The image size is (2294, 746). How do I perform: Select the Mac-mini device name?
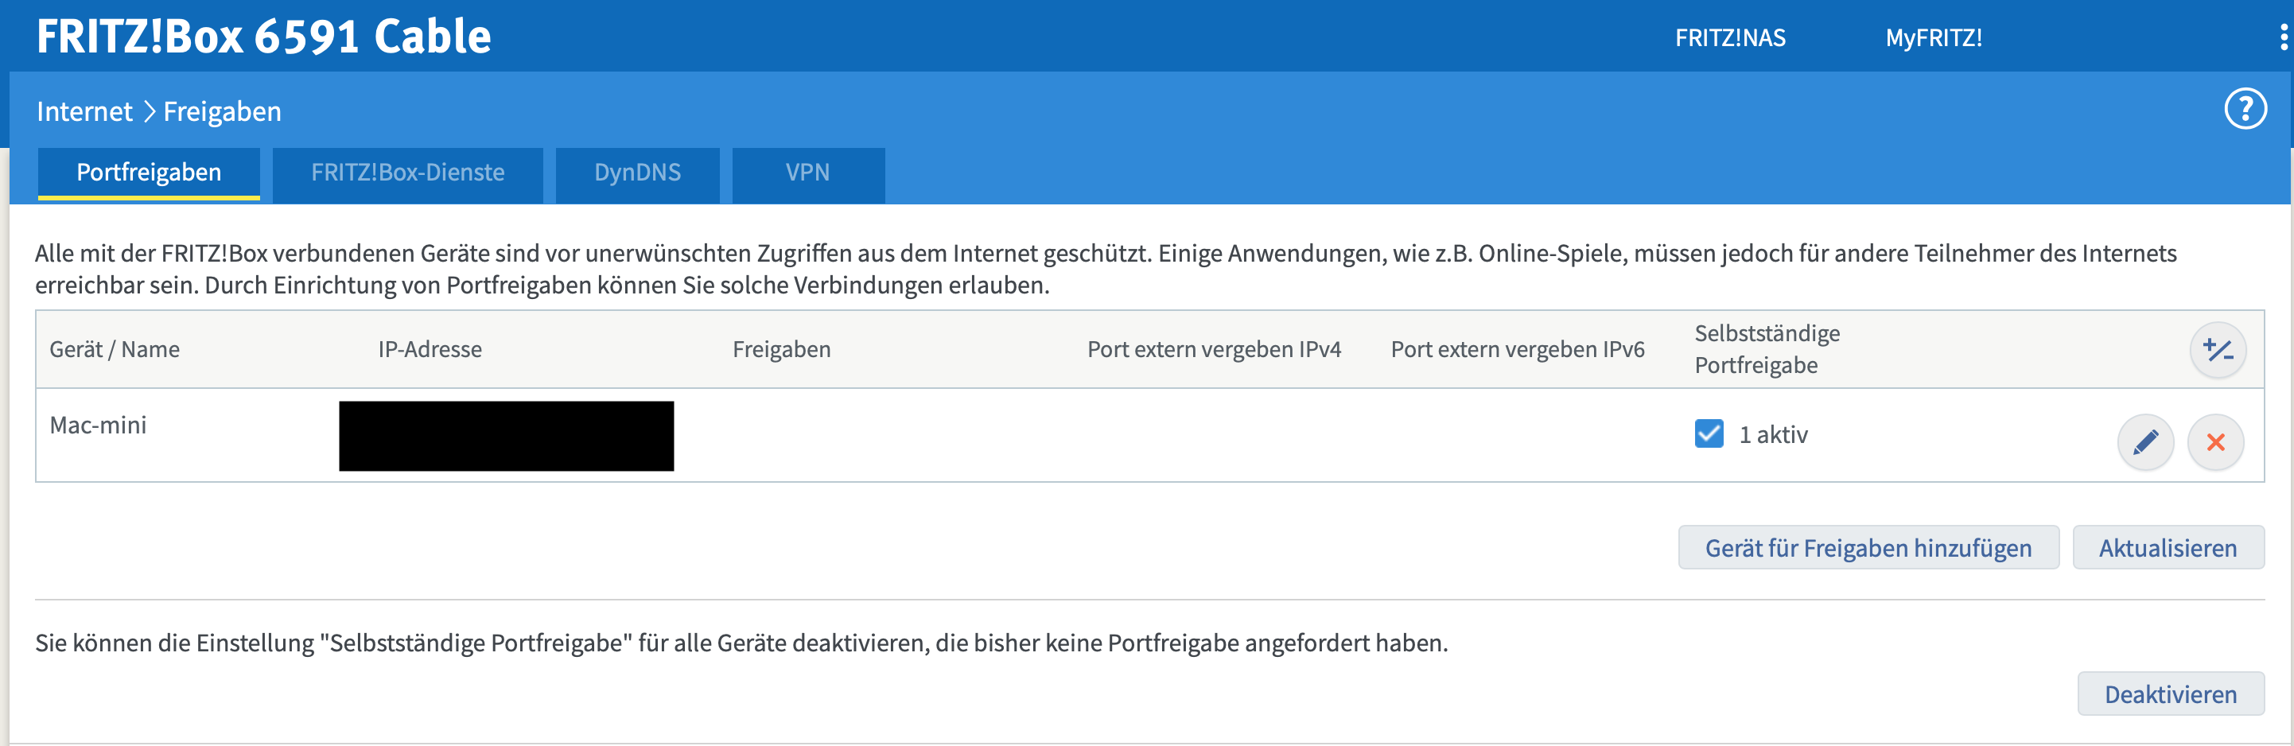coord(98,425)
